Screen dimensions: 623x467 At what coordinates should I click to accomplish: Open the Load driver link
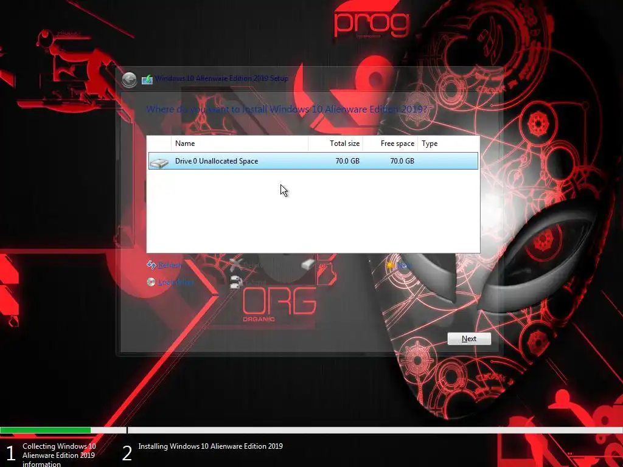tap(176, 282)
